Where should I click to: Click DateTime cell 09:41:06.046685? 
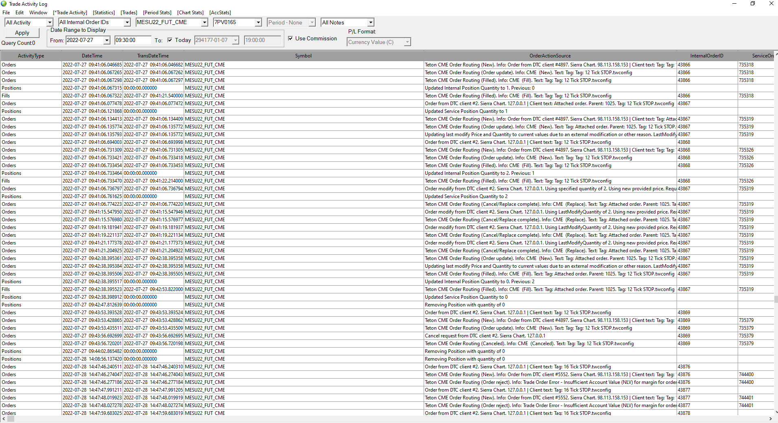(92, 65)
